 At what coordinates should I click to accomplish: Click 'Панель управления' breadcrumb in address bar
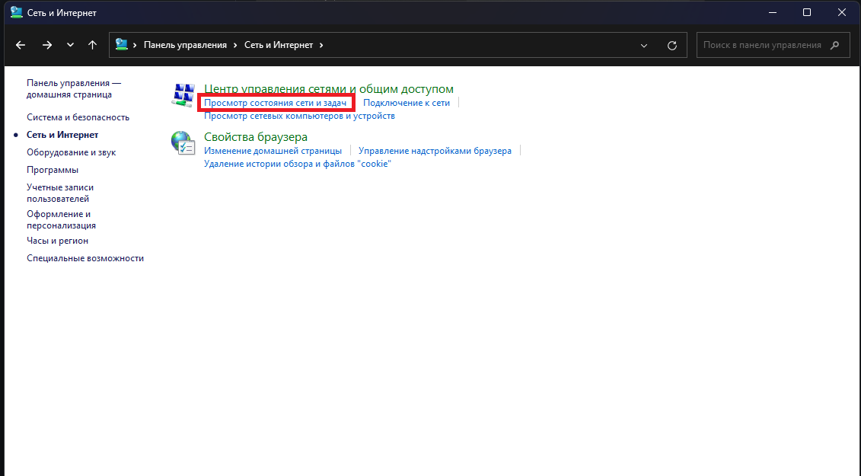click(x=186, y=45)
